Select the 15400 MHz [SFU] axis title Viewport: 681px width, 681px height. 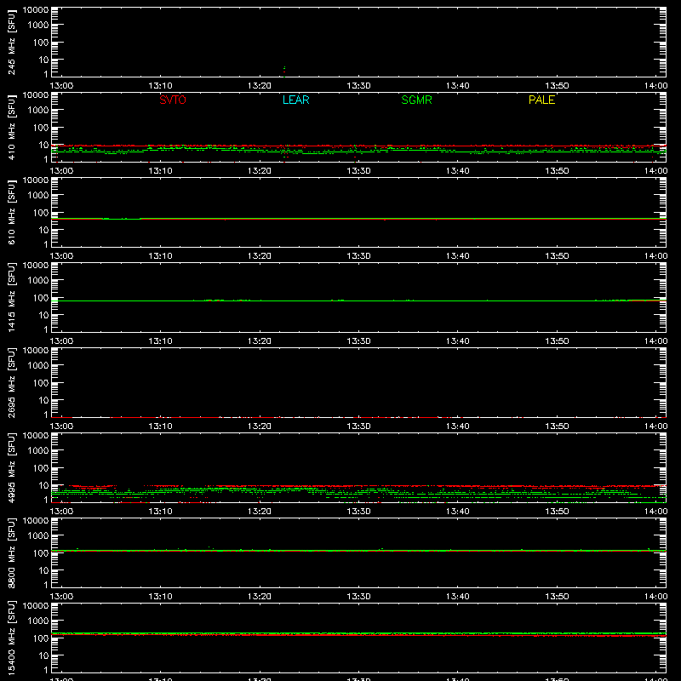pyautogui.click(x=11, y=638)
